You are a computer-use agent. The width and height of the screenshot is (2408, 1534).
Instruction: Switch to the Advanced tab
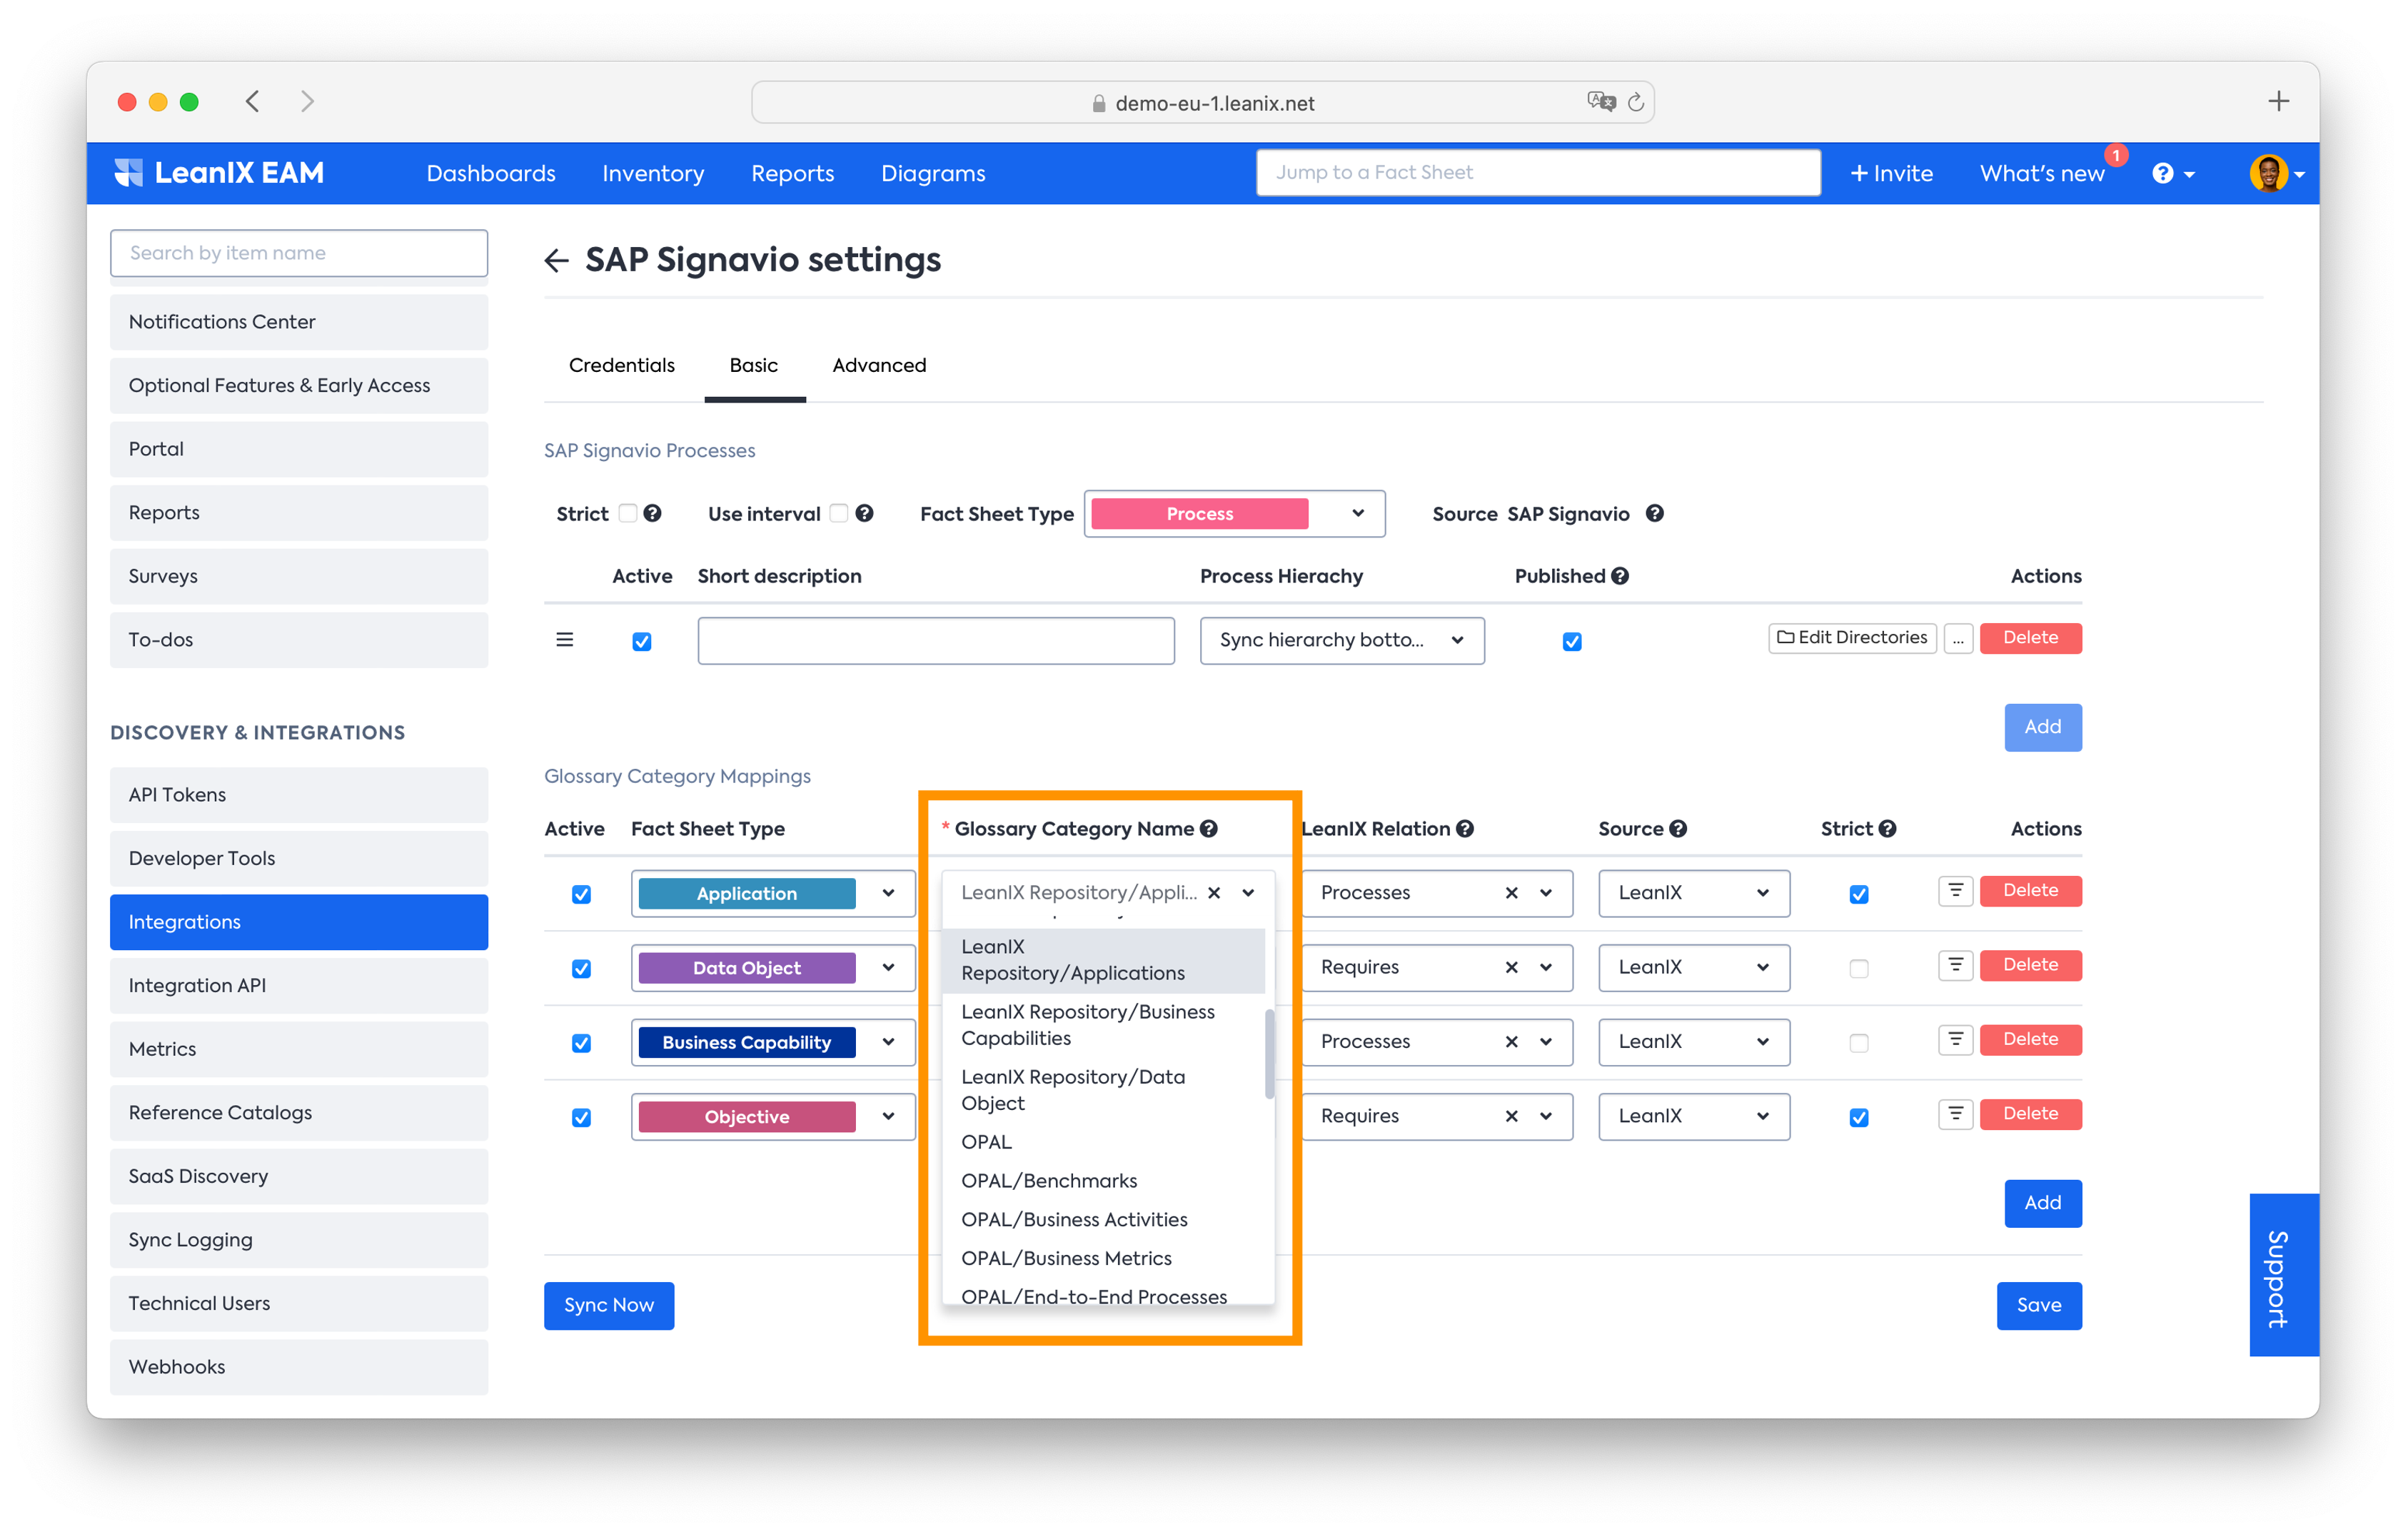tap(879, 365)
